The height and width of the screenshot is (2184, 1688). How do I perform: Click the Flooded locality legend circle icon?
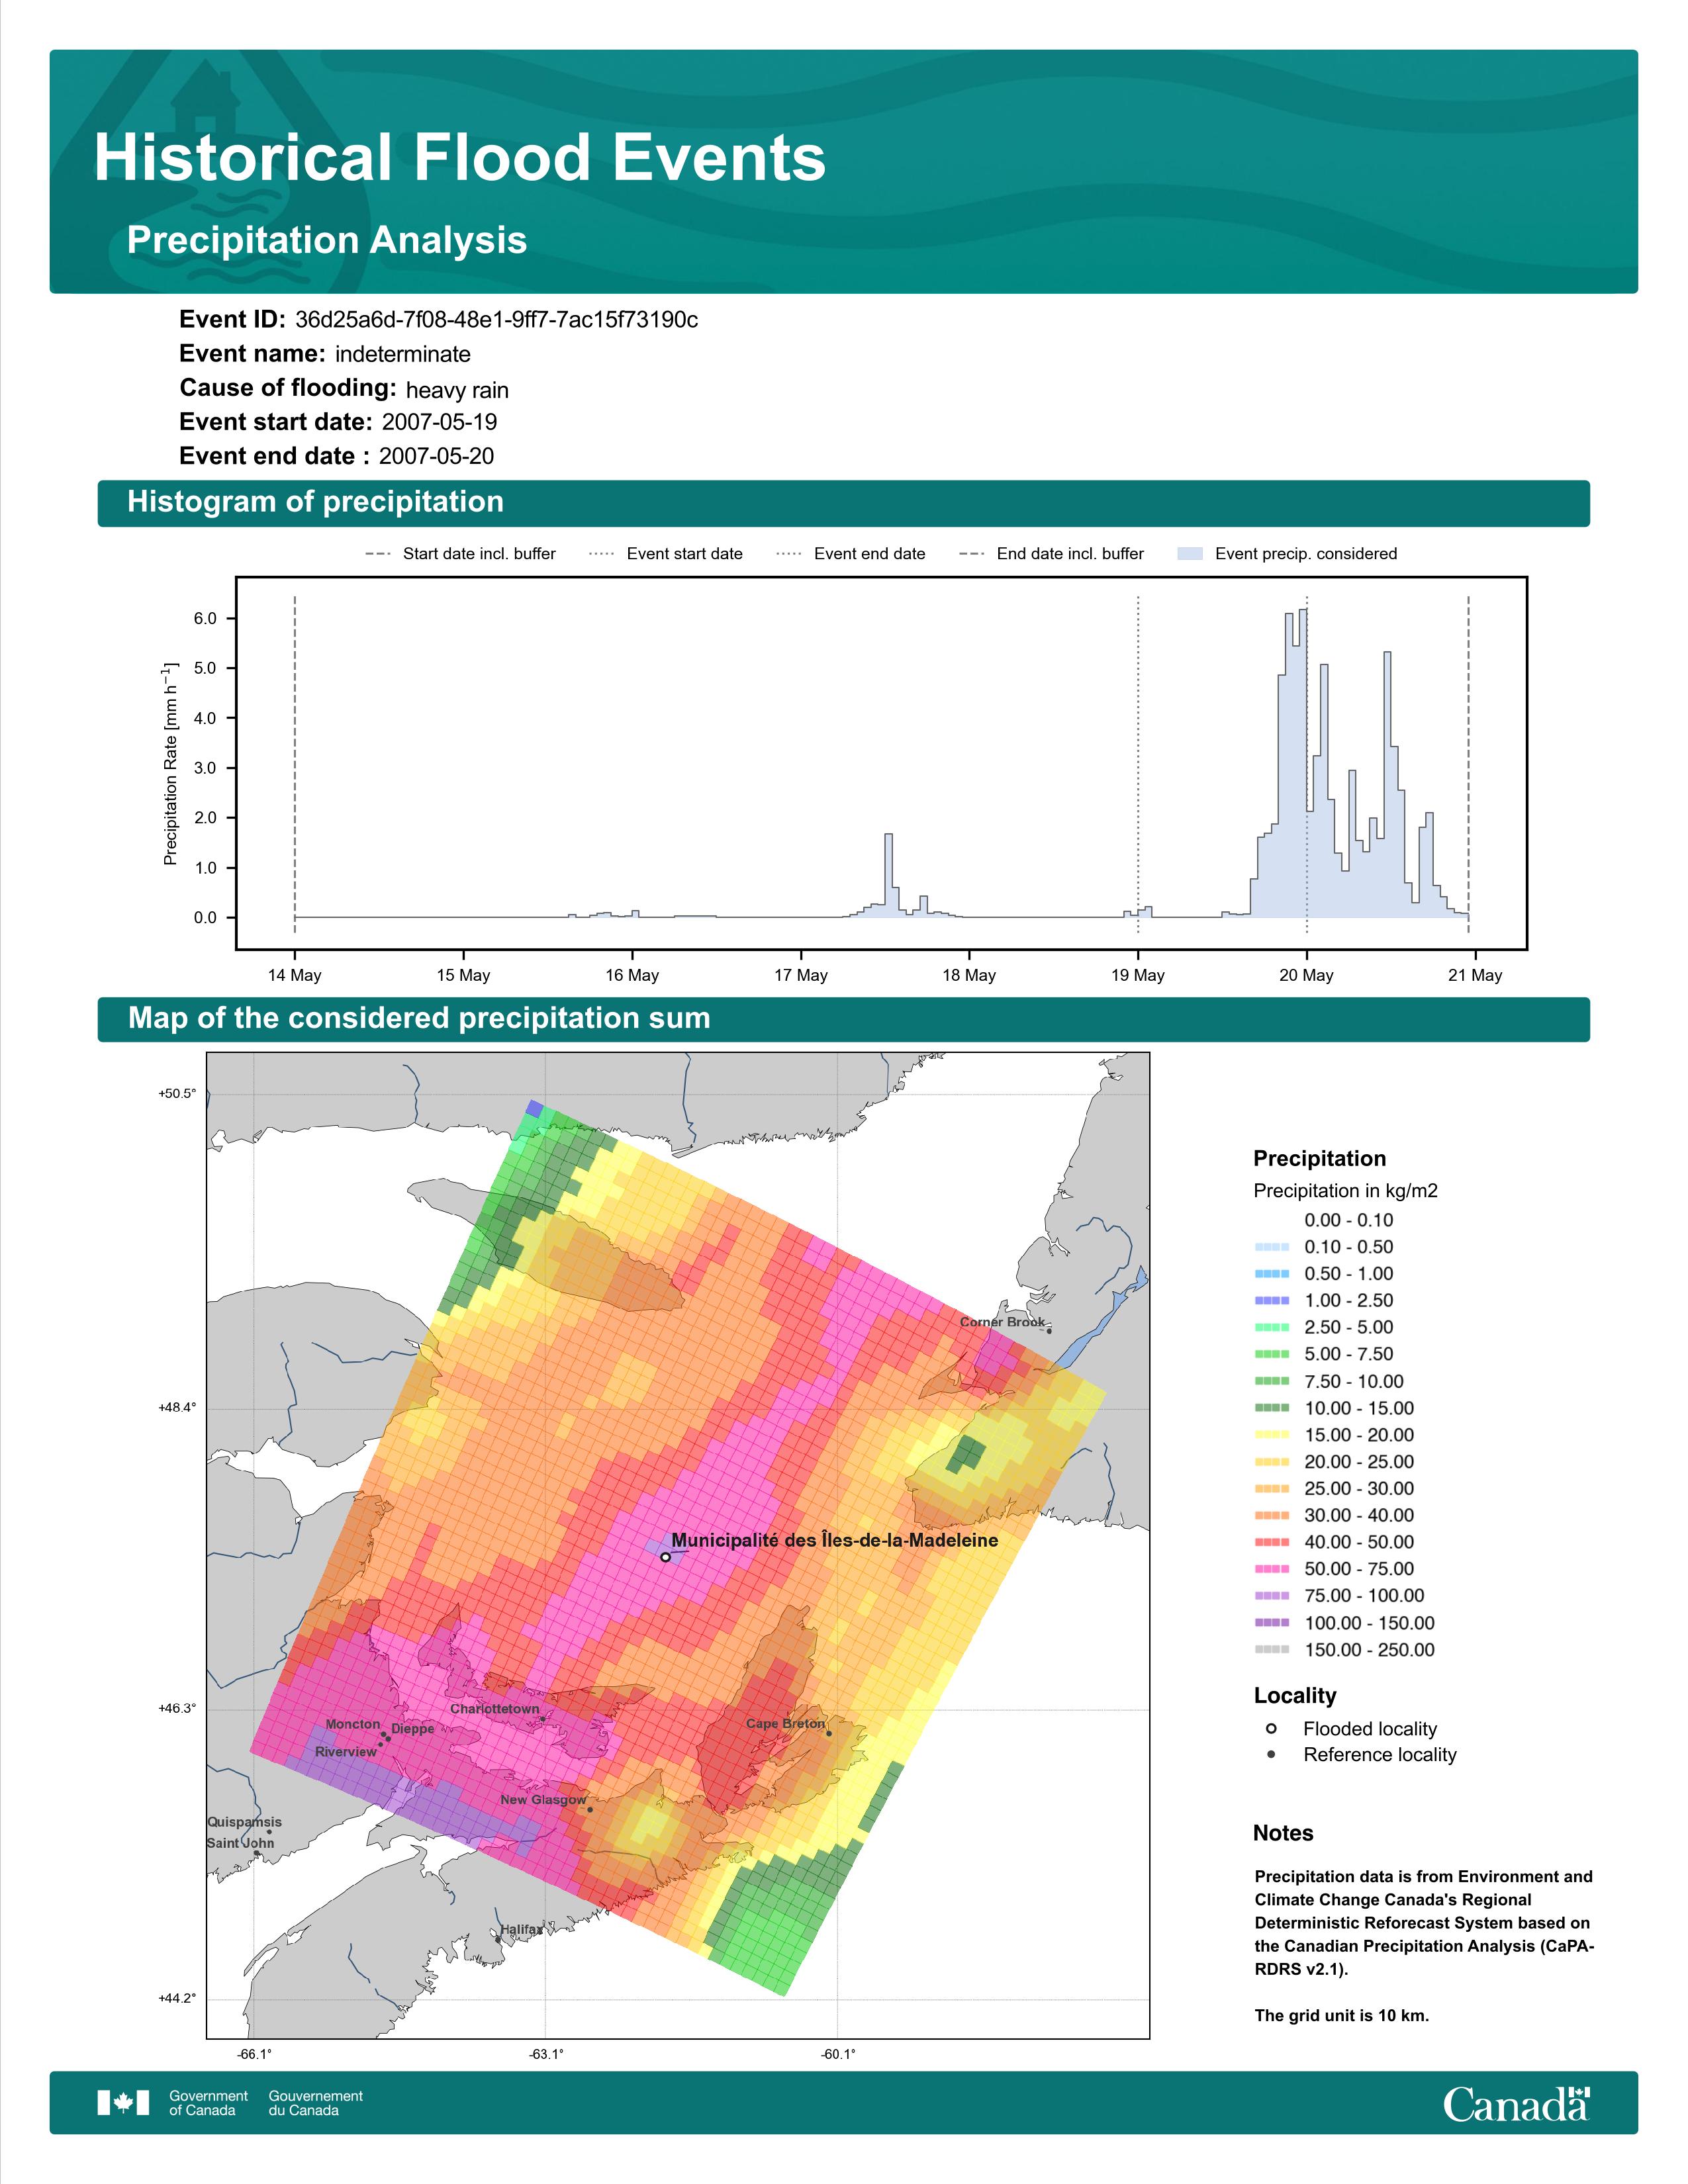coord(1271,1728)
